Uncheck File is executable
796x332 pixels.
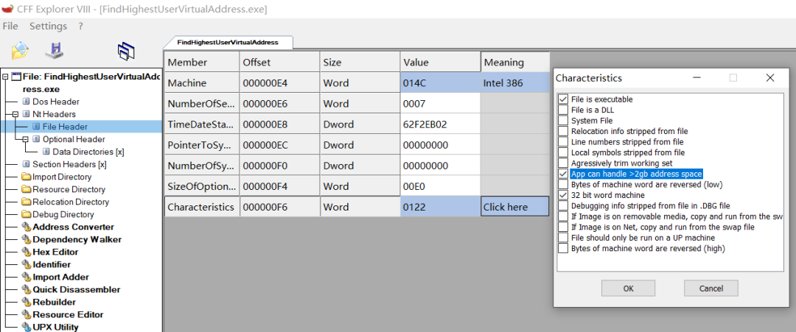pyautogui.click(x=563, y=99)
